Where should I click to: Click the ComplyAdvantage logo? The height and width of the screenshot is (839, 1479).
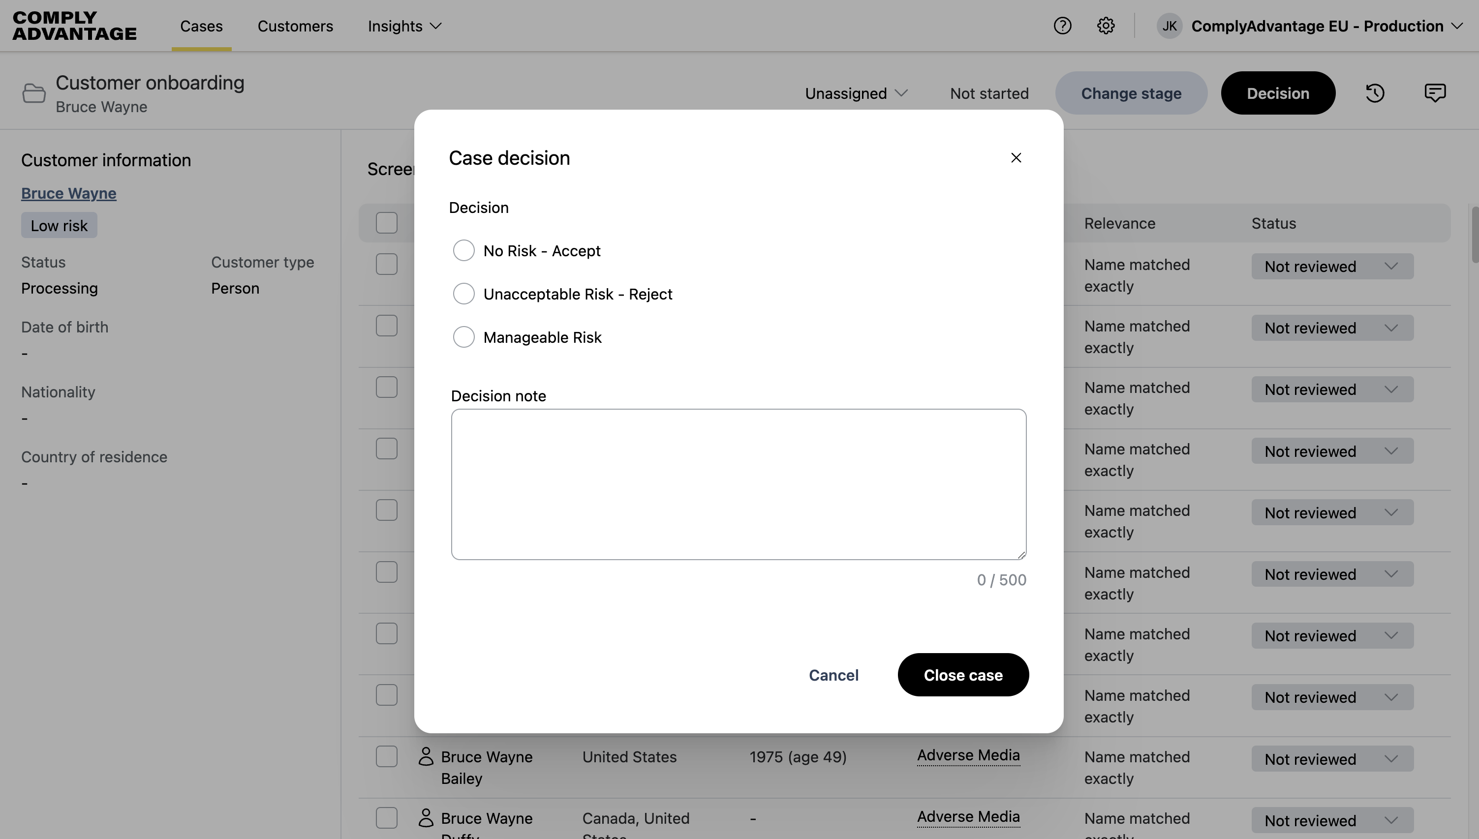(74, 26)
